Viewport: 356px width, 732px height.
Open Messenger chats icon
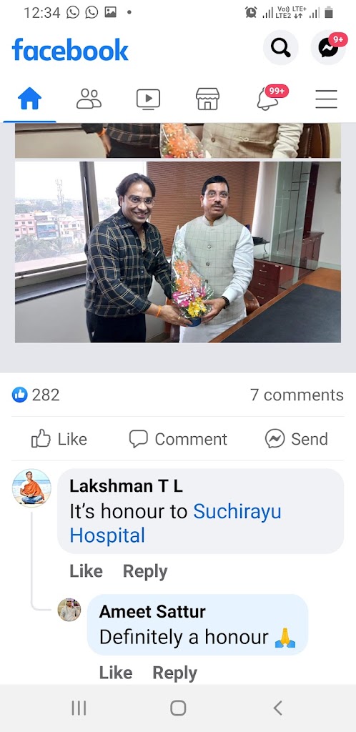pyautogui.click(x=328, y=48)
